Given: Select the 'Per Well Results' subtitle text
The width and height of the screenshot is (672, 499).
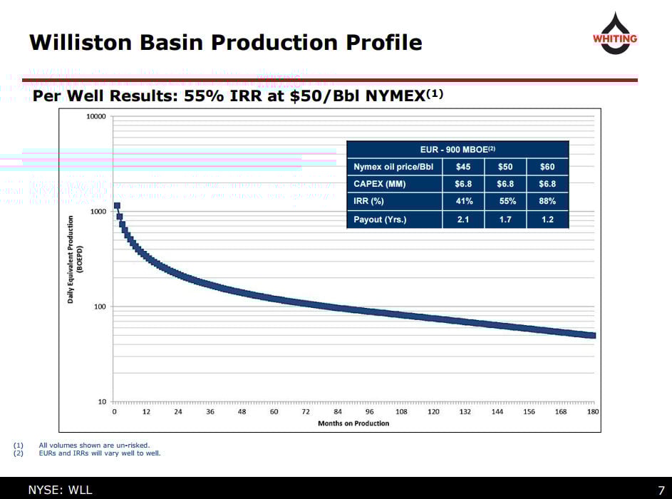Looking at the screenshot, I should [x=238, y=96].
